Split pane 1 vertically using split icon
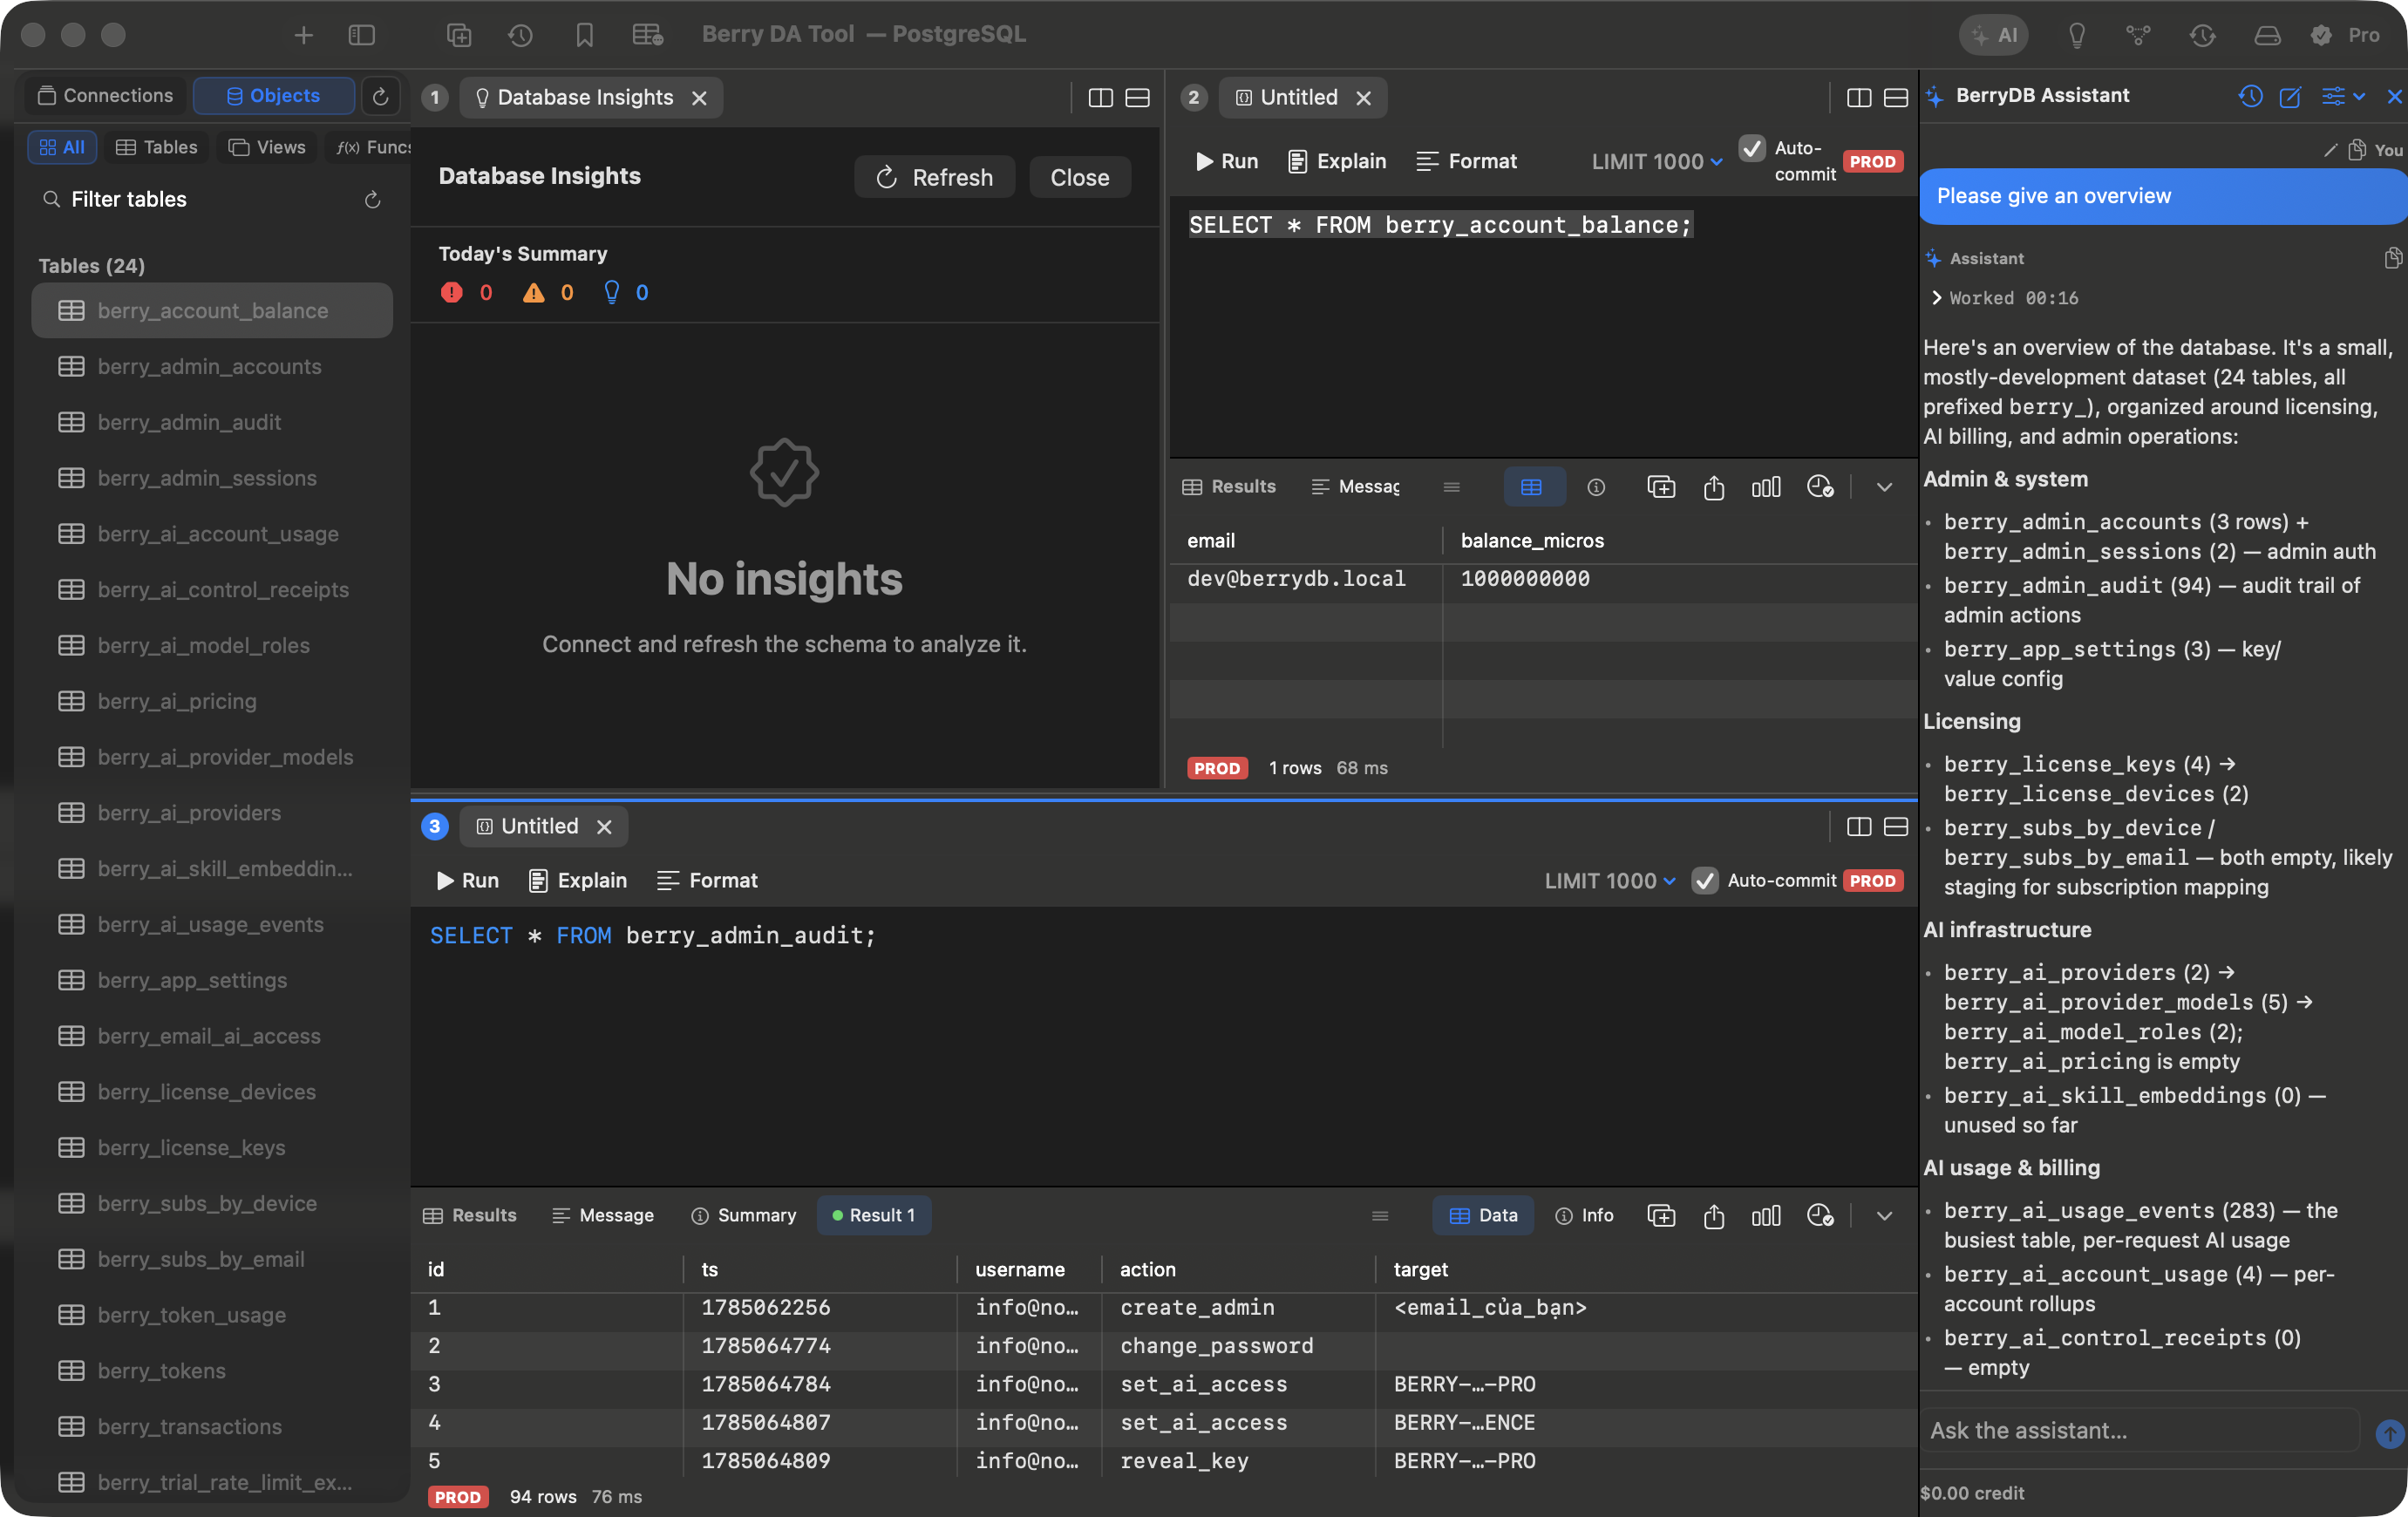Screen dimensions: 2408x1517 1100,98
